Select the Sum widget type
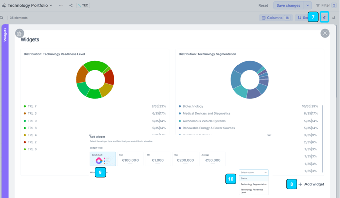The width and height of the screenshot is (340, 198). (x=130, y=159)
